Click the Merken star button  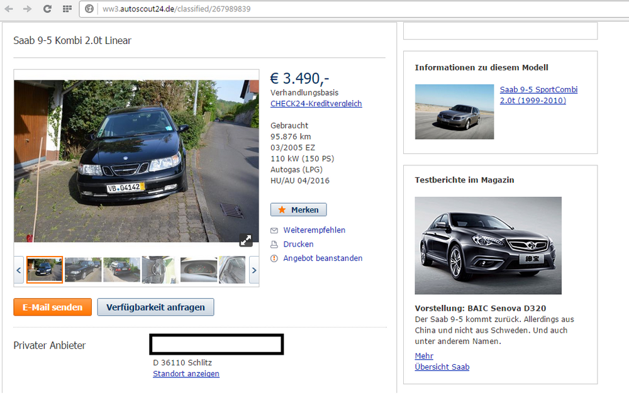pyautogui.click(x=298, y=210)
